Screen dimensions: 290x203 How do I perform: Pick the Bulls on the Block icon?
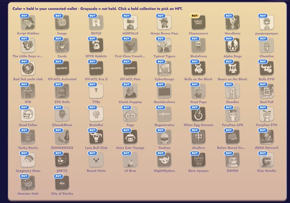click(198, 69)
